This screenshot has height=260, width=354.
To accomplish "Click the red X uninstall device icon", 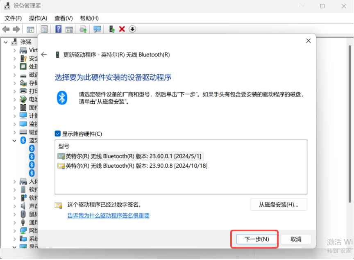I will (x=122, y=29).
